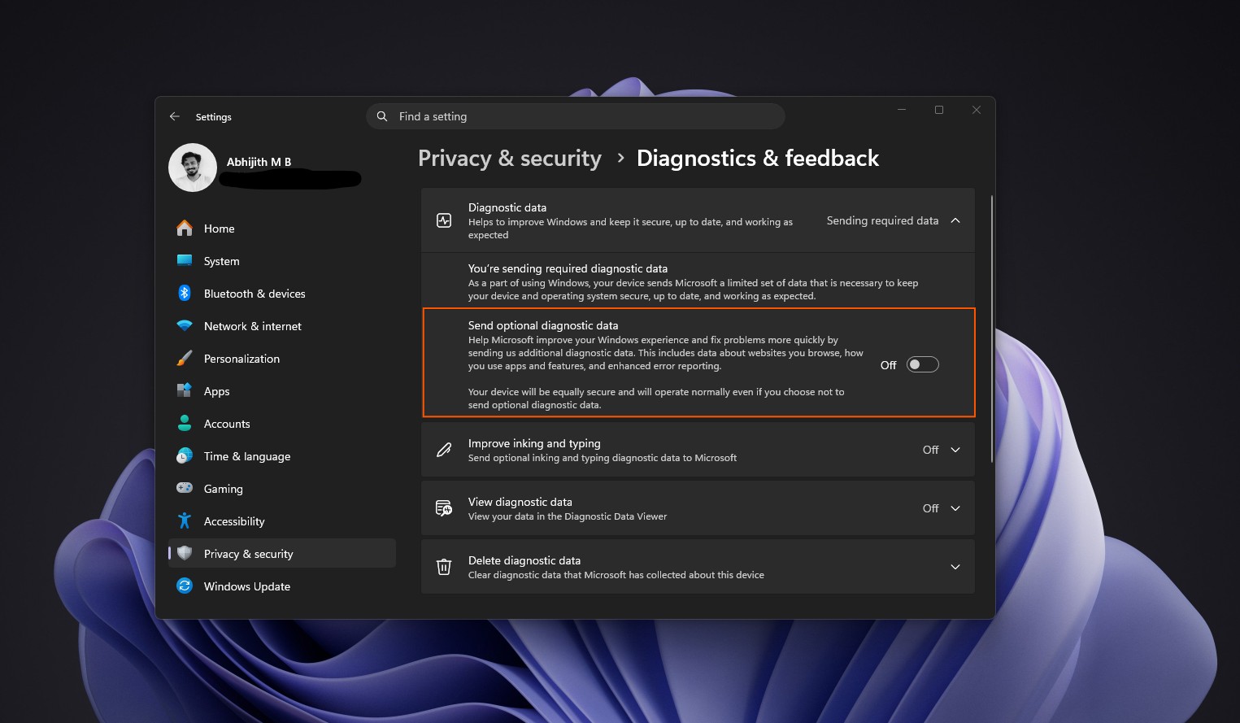Click the System monitor icon

(x=185, y=261)
